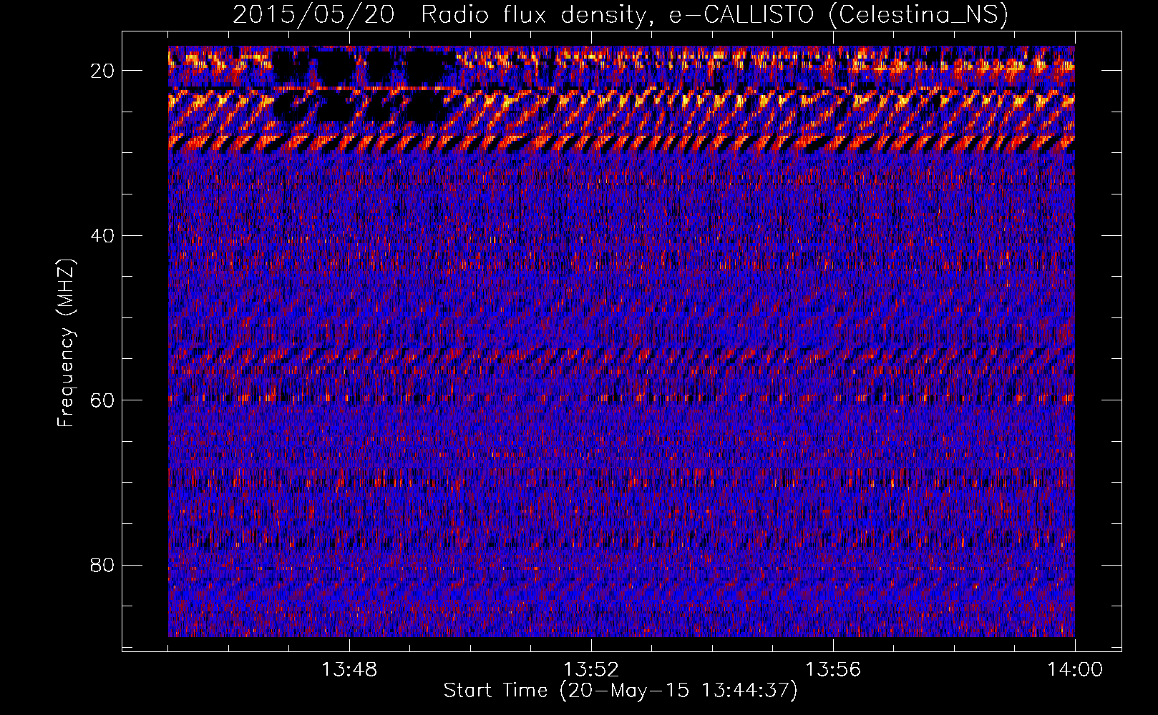
Task: Click the 80 tick label on the frequency axis
Action: click(x=103, y=565)
